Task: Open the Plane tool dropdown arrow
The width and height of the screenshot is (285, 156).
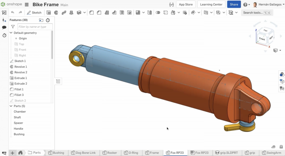Action: 211,12
